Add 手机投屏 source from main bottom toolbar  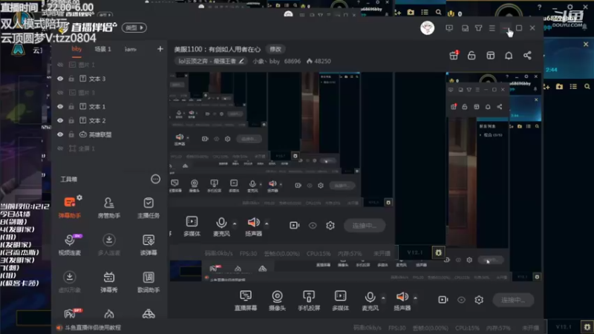[309, 301]
